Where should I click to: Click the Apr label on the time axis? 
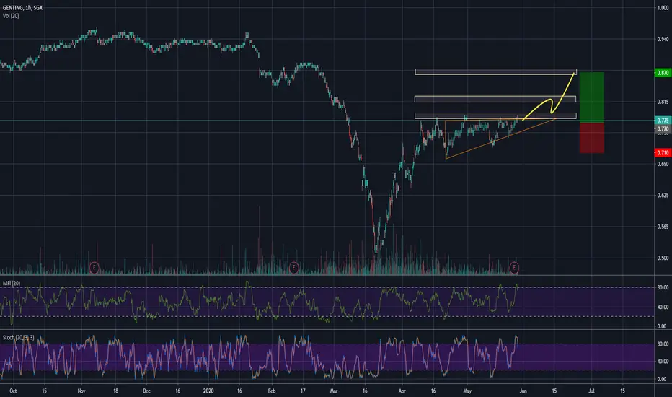(402, 391)
